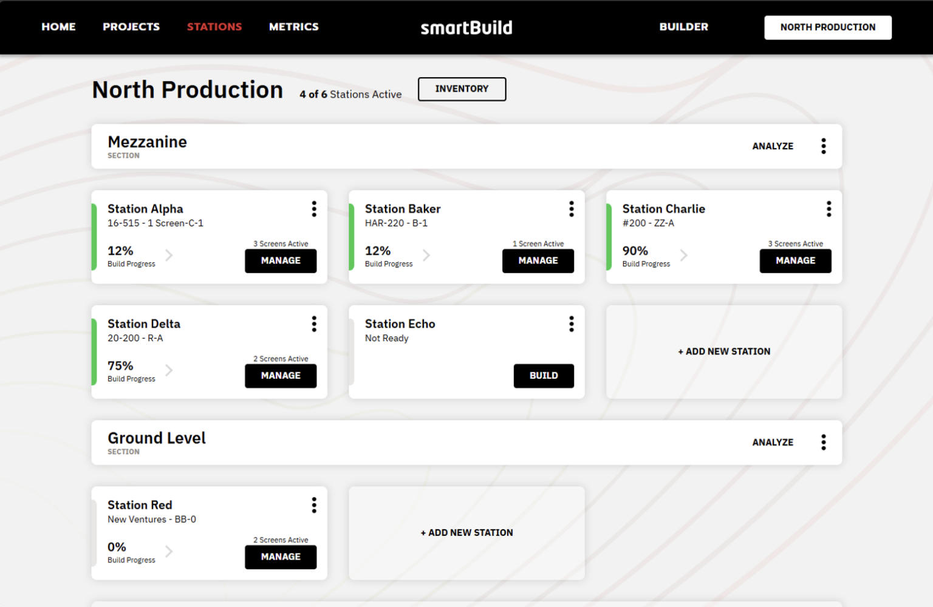Switch to the Metrics nav tab
The image size is (933, 607).
(293, 27)
